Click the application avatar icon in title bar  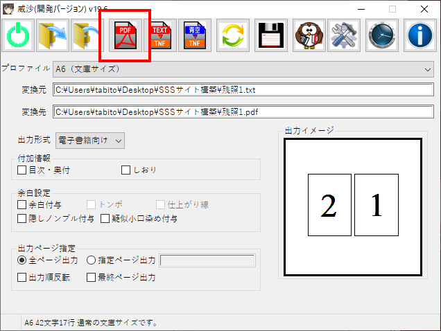click(8, 9)
